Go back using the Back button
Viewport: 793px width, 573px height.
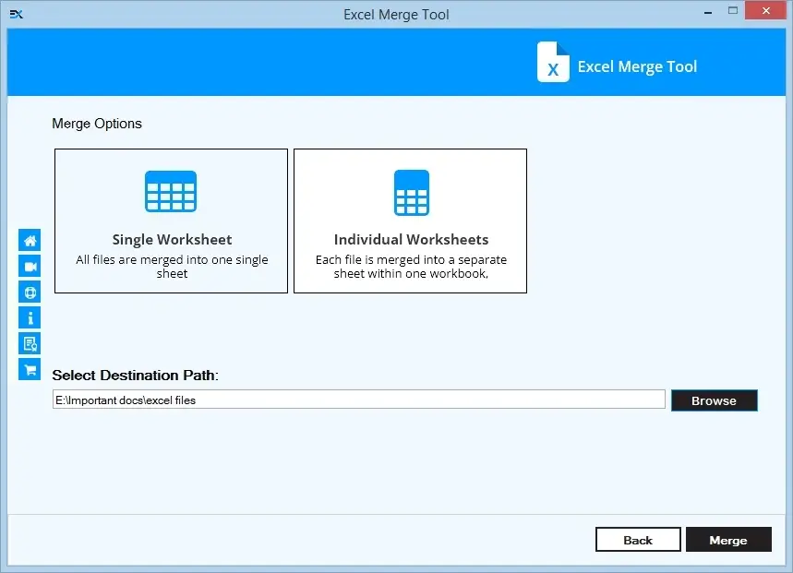[638, 540]
